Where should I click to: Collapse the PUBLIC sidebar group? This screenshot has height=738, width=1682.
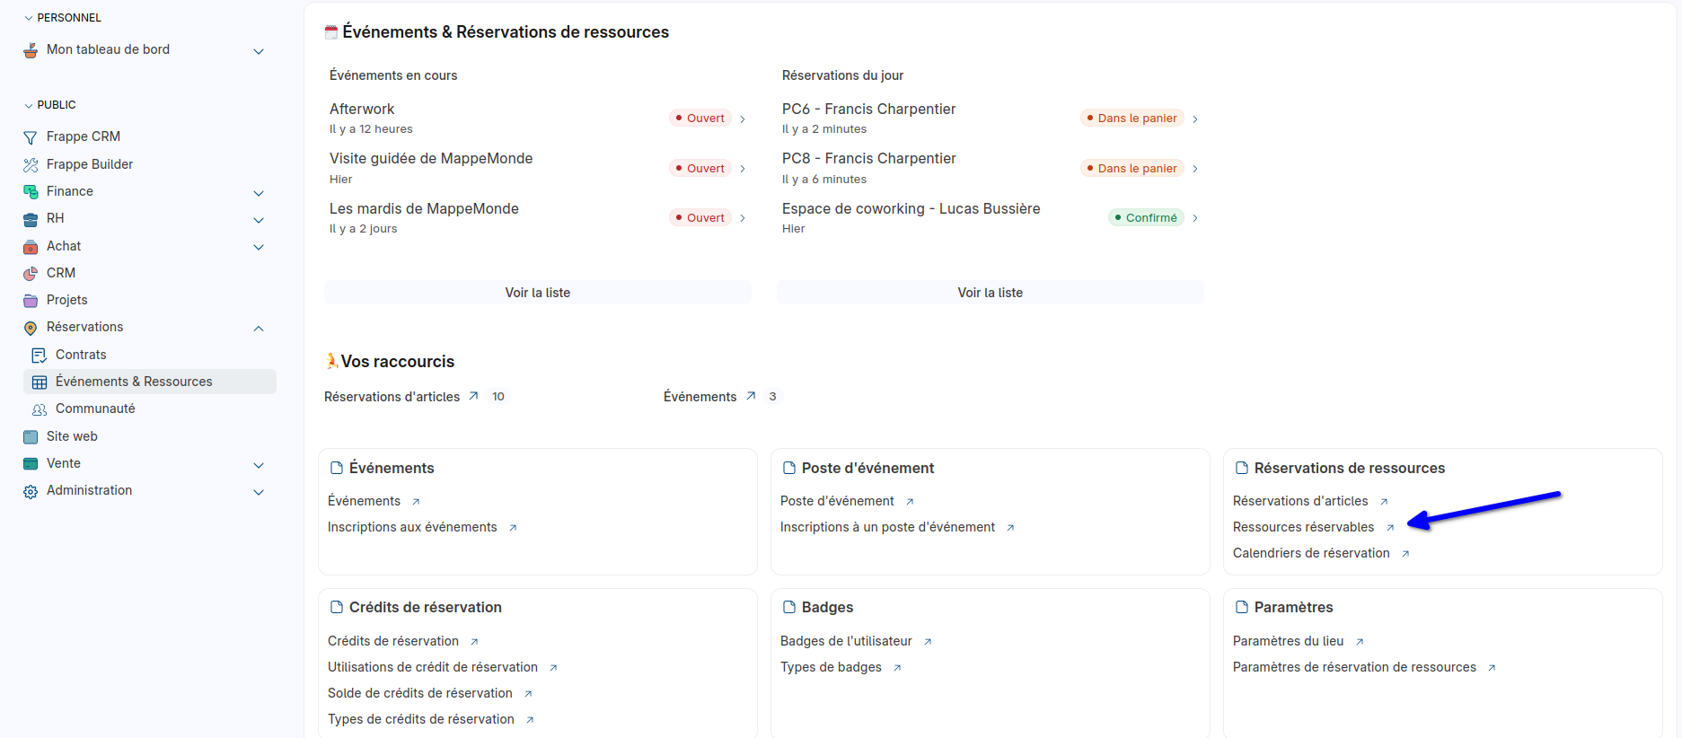tap(29, 105)
